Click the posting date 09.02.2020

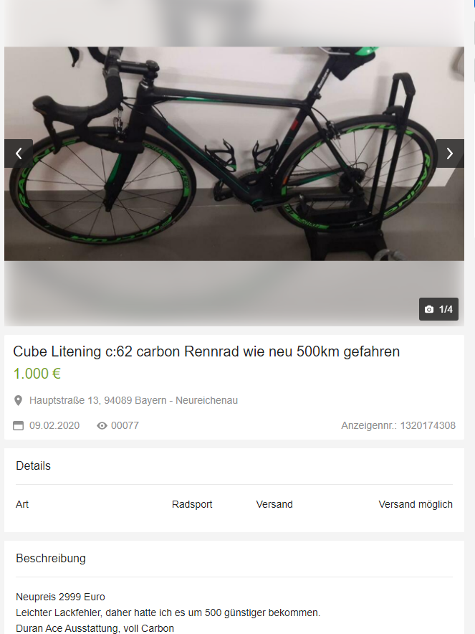(x=54, y=425)
